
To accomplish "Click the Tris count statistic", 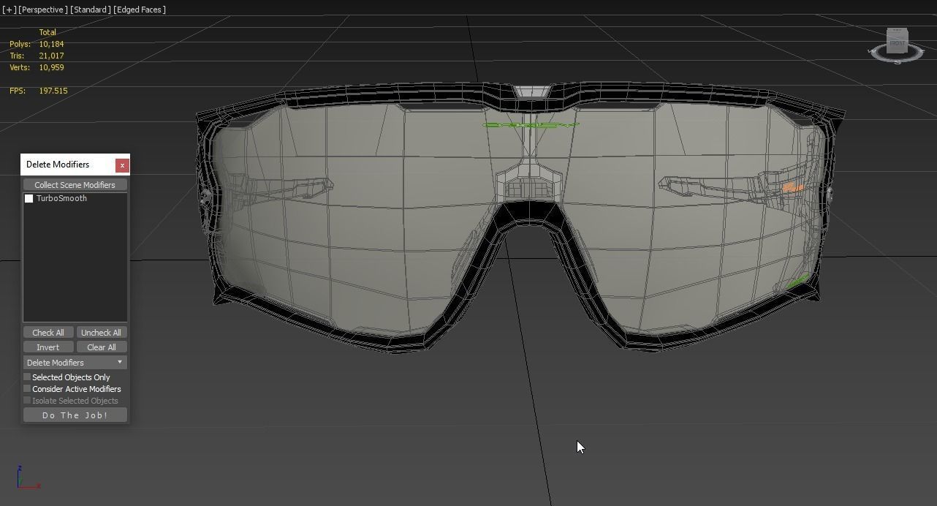I will coord(37,56).
